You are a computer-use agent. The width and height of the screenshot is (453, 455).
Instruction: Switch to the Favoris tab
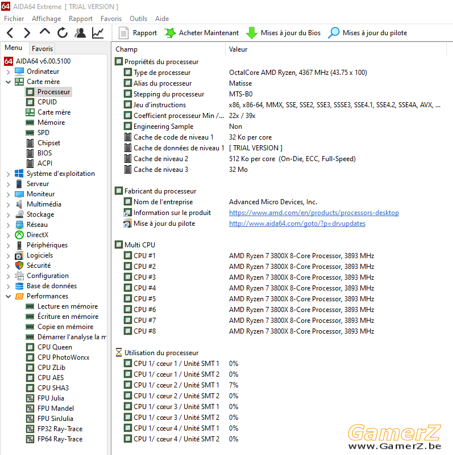[x=42, y=48]
